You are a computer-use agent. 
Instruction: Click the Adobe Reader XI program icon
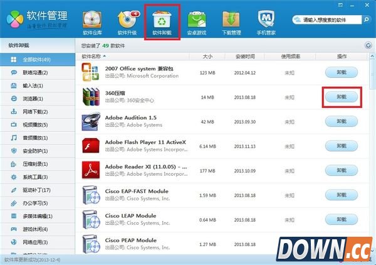(x=91, y=170)
